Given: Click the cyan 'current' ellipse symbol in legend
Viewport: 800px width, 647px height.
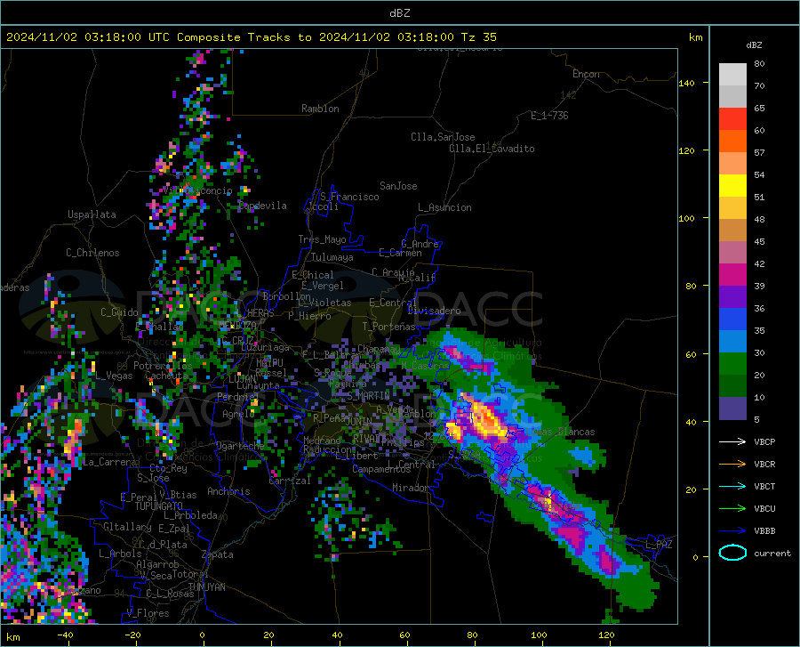Looking at the screenshot, I should coord(732,553).
